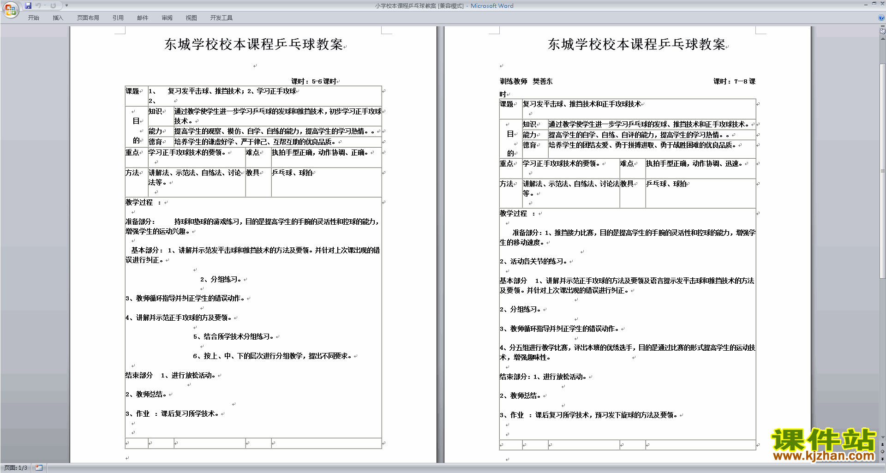Click the vertical scrollbar up arrow

[x=882, y=39]
